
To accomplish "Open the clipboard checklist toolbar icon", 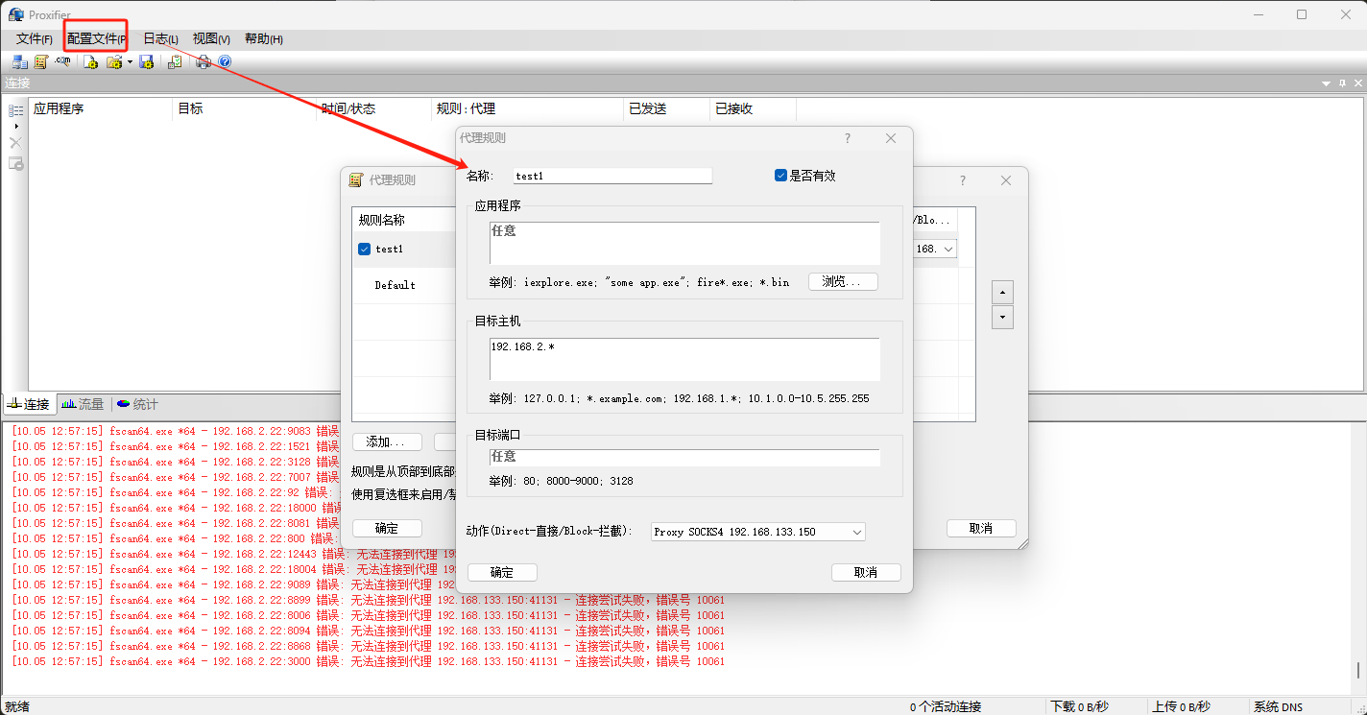I will (175, 61).
